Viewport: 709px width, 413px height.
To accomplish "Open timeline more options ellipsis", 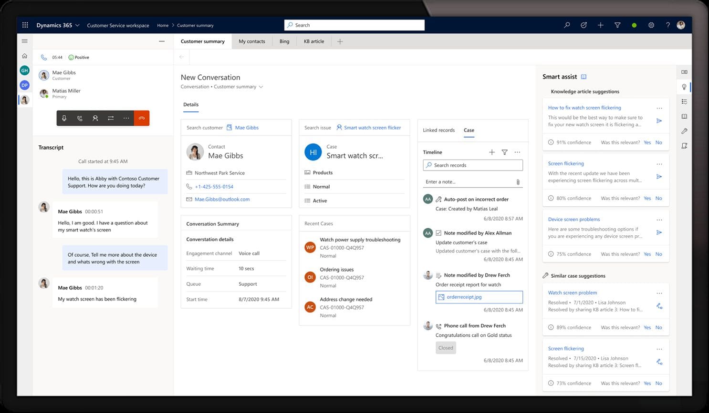I will tap(517, 152).
